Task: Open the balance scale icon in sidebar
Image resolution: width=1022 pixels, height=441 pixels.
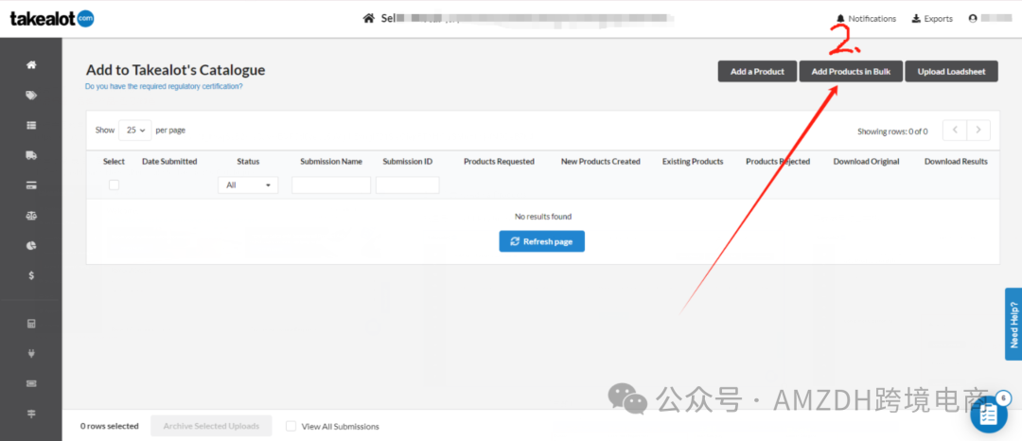Action: pyautogui.click(x=30, y=216)
